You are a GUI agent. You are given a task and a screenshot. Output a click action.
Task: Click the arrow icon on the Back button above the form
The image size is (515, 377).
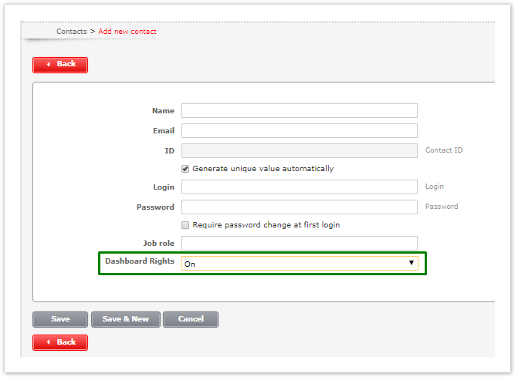(x=48, y=64)
